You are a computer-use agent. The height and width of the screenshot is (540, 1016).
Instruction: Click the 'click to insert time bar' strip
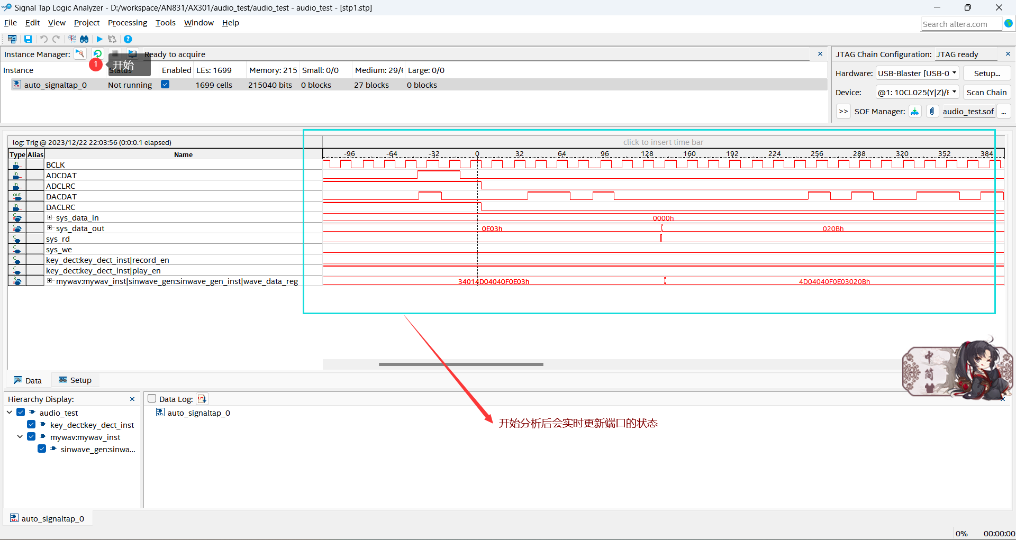click(663, 142)
